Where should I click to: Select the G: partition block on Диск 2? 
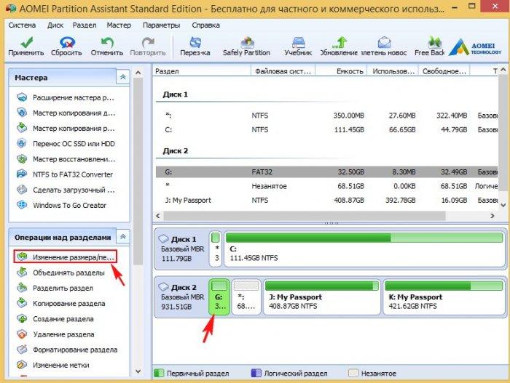(219, 297)
